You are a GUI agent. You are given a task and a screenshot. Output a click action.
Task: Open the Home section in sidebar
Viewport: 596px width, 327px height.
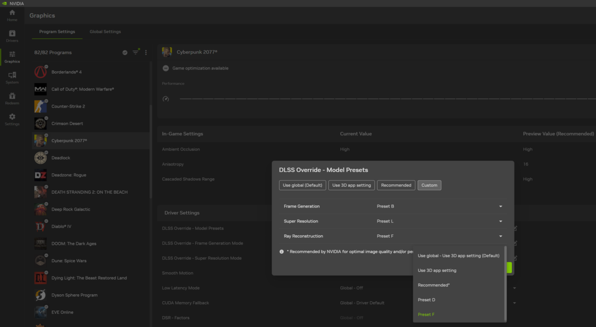click(x=12, y=15)
